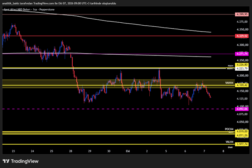Image resolution: width=252 pixels, height=168 pixels.
Task: Click date 5 on the time axis
Action: pos(166,151)
